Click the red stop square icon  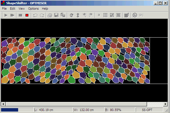[27, 15]
